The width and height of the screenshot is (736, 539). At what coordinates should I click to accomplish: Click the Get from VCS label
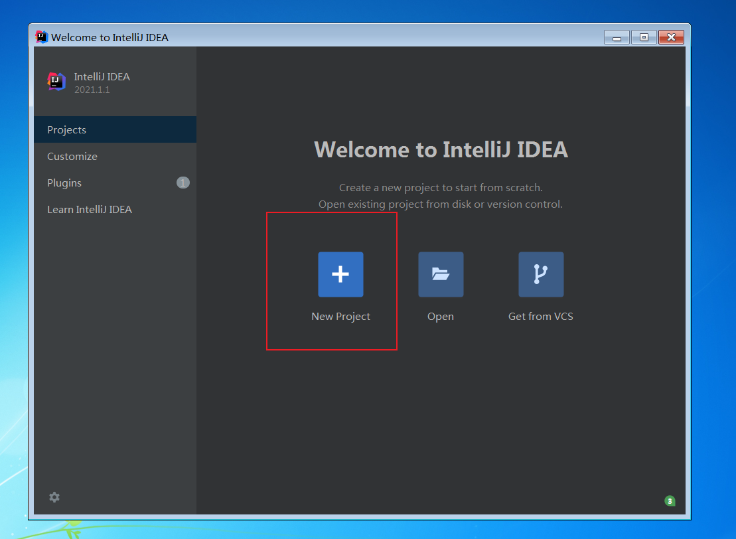[541, 317]
